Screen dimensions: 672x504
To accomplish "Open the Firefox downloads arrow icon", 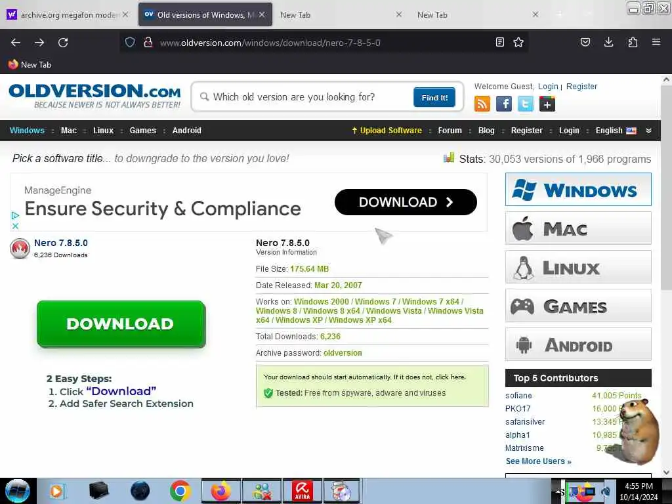I will click(x=608, y=42).
